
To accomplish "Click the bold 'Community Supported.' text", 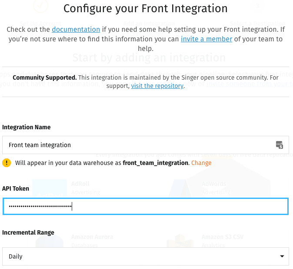I will [x=45, y=77].
